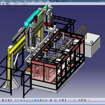105x105 pixels.
Task: Click the Hide/Show icon
Action: pos(44,100)
